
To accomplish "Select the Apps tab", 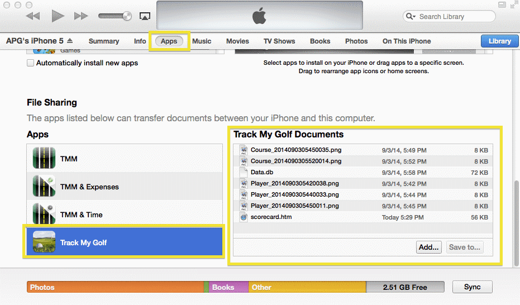I will click(169, 41).
